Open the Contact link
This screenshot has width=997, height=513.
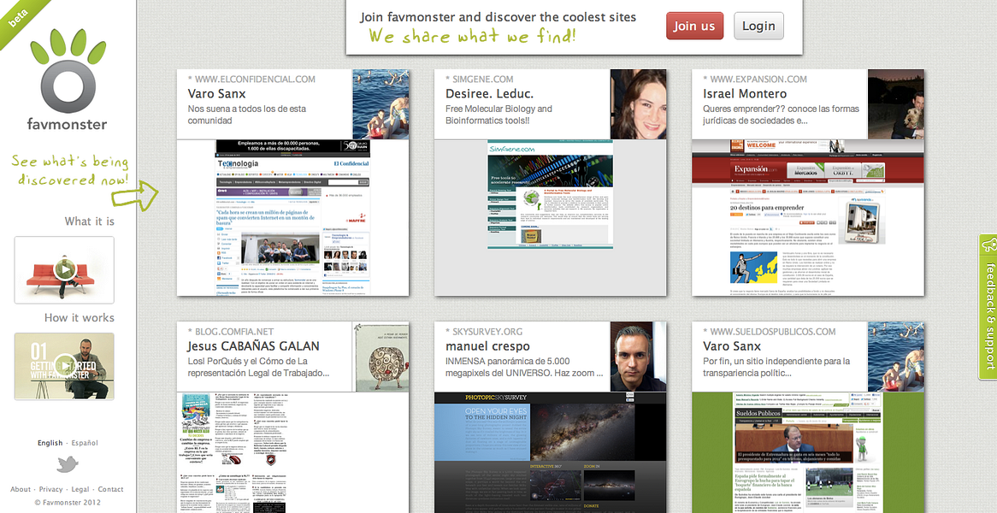[x=110, y=489]
